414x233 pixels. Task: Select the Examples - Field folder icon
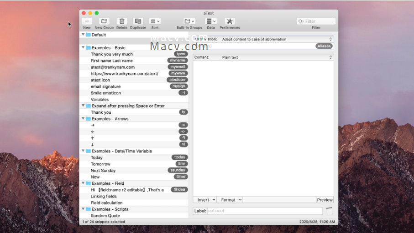[88, 183]
